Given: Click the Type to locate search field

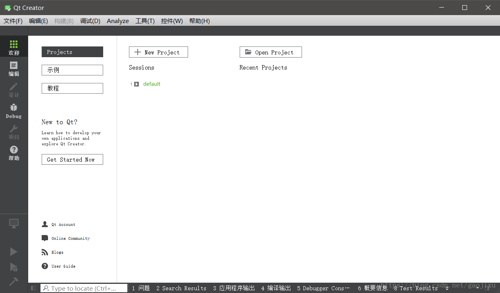Looking at the screenshot, I should [x=84, y=288].
